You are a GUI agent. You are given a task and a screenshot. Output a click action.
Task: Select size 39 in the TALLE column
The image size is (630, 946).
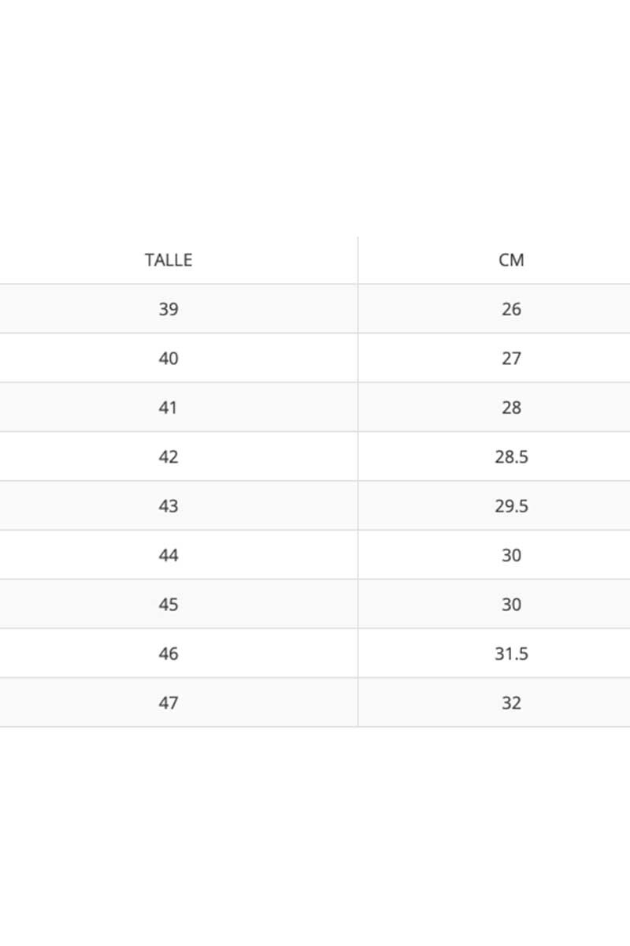[169, 309]
